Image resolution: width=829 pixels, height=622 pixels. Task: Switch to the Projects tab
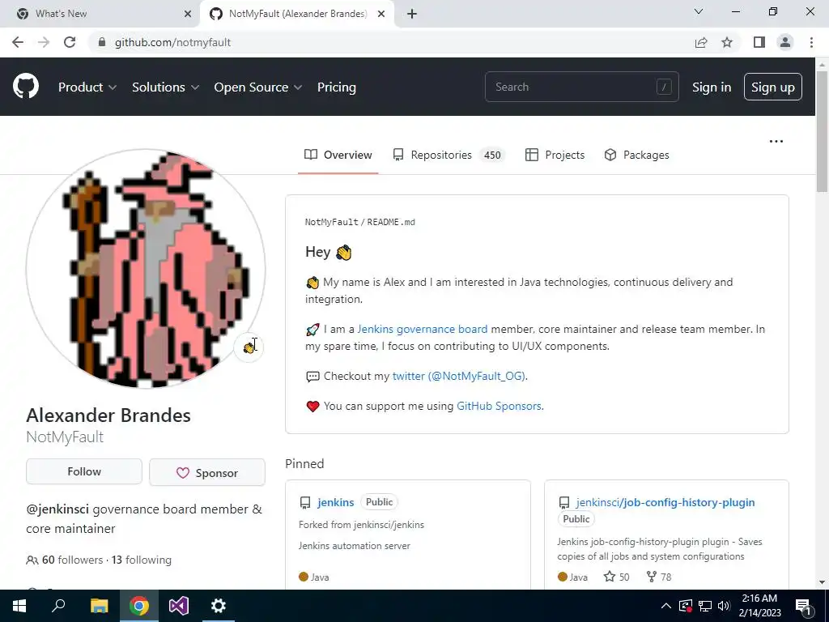[x=555, y=155]
